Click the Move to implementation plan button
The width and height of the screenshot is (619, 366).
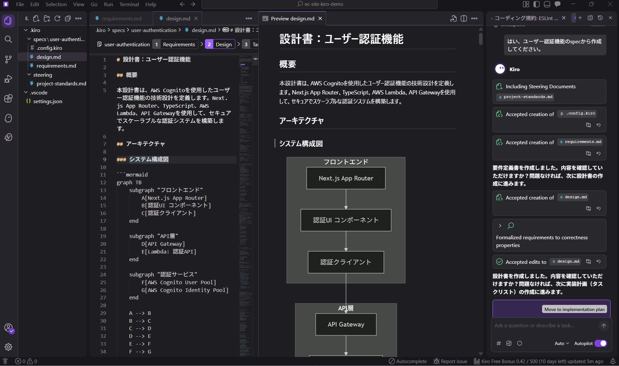click(x=574, y=309)
